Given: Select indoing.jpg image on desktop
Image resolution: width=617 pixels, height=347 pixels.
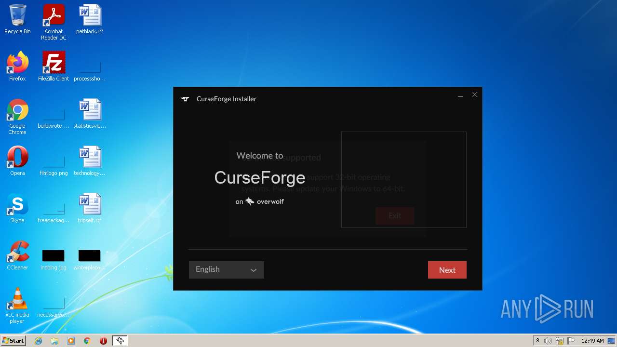Looking at the screenshot, I should [x=54, y=259].
